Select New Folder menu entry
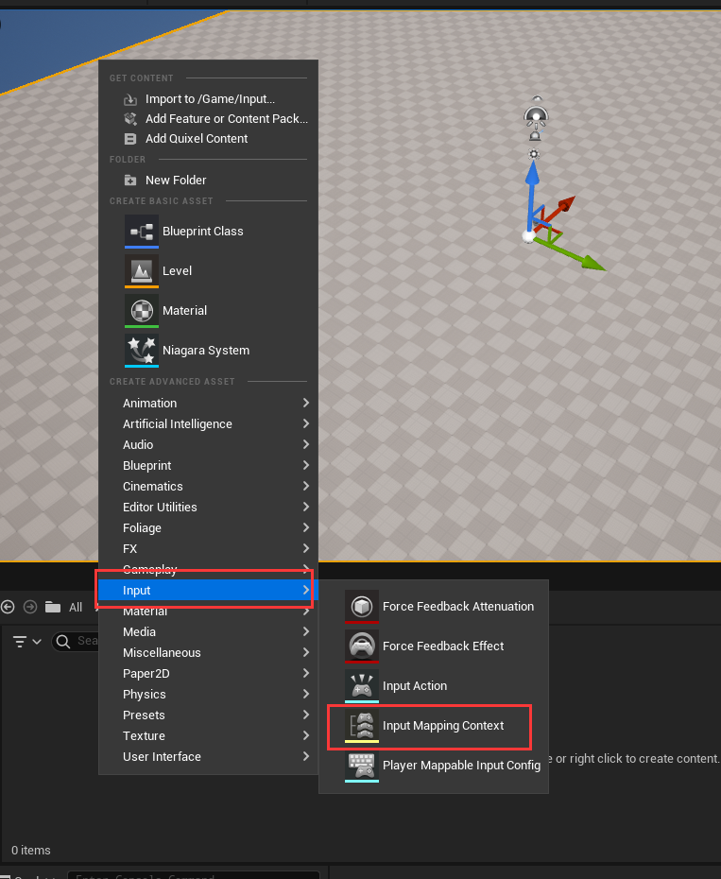721x879 pixels. pyautogui.click(x=175, y=181)
